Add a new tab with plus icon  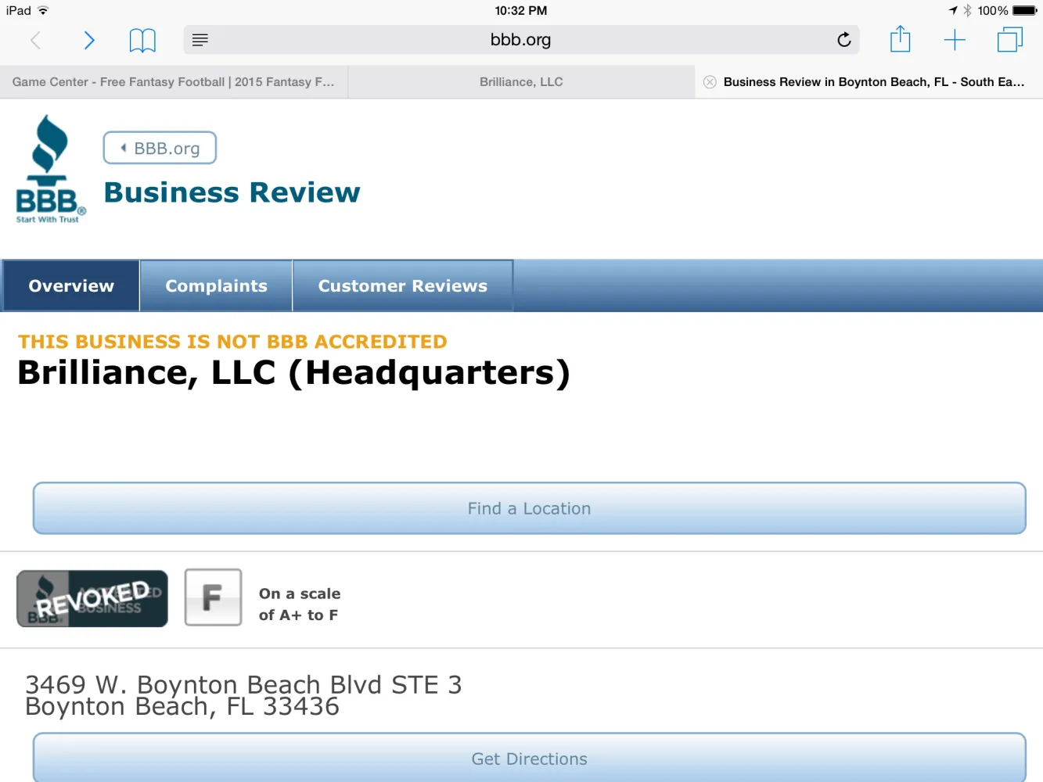click(955, 40)
